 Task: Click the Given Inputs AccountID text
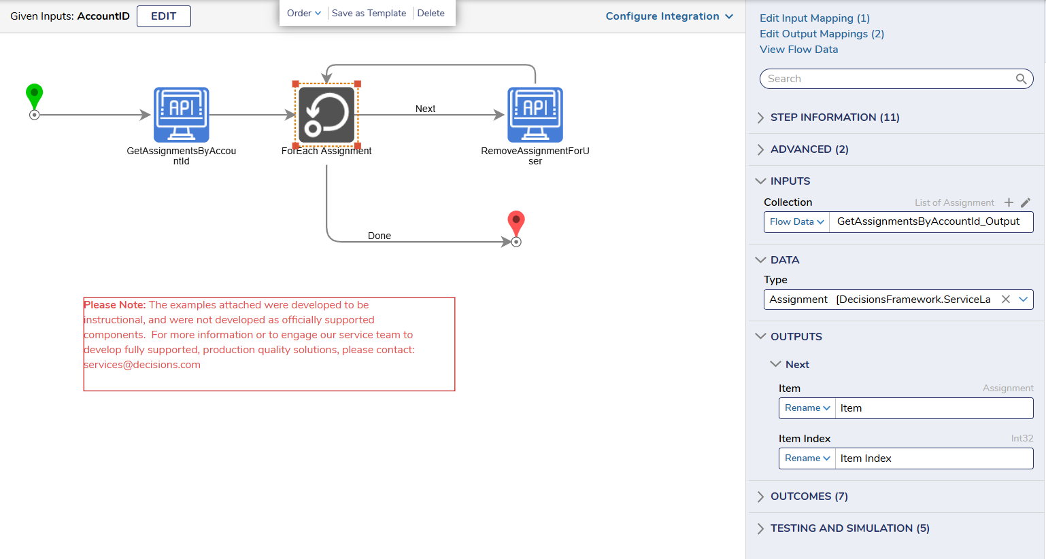pyautogui.click(x=70, y=16)
